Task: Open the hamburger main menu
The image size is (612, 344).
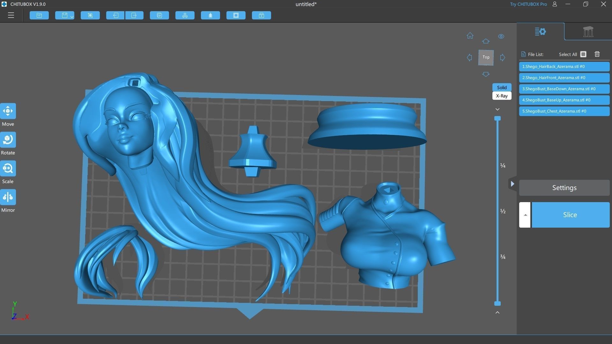Action: click(11, 15)
